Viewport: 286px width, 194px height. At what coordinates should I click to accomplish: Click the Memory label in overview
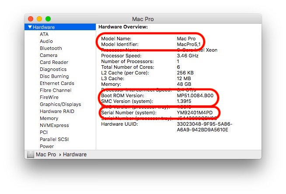111,84
